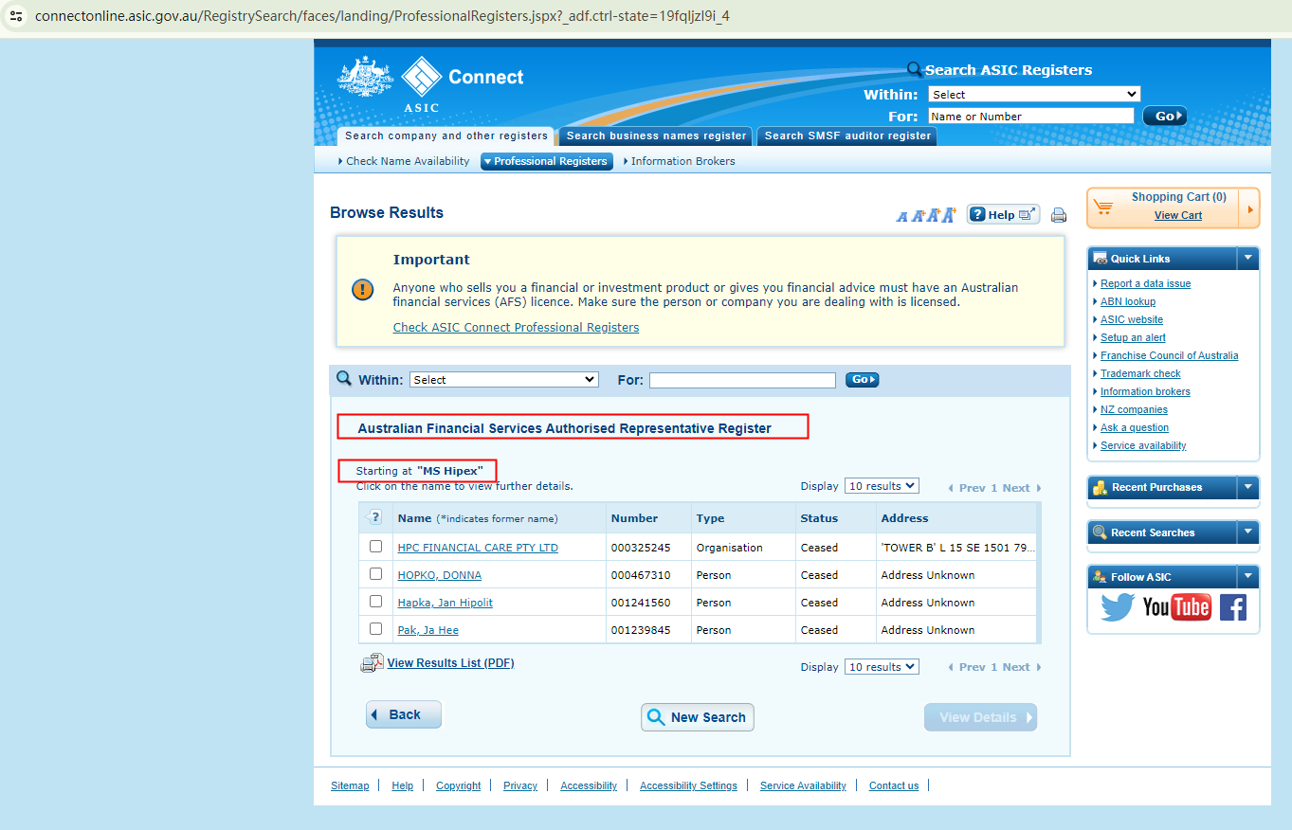Click the printer icon

1059,215
